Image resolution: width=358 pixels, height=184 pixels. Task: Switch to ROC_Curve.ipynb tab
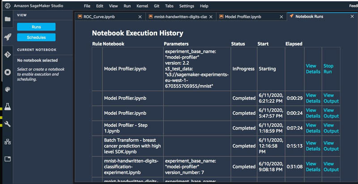coord(110,17)
